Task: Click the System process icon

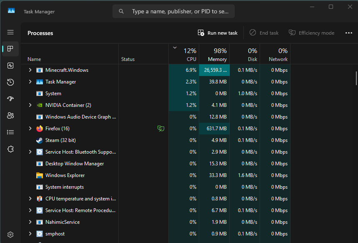Action: click(40, 94)
